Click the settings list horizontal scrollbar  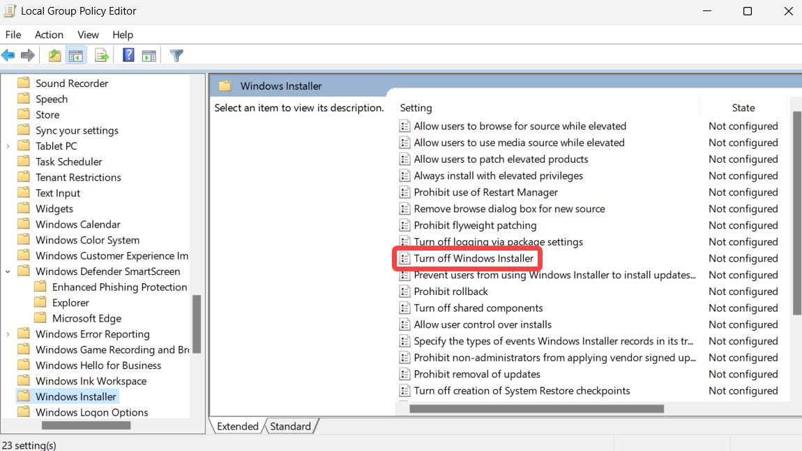[x=536, y=409]
